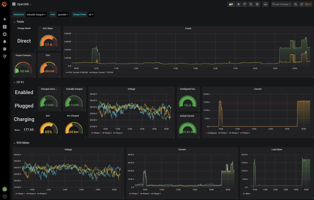Viewport: 314px width, 200px height.
Task: Collapse the CP #1 row
Action: tap(19, 82)
